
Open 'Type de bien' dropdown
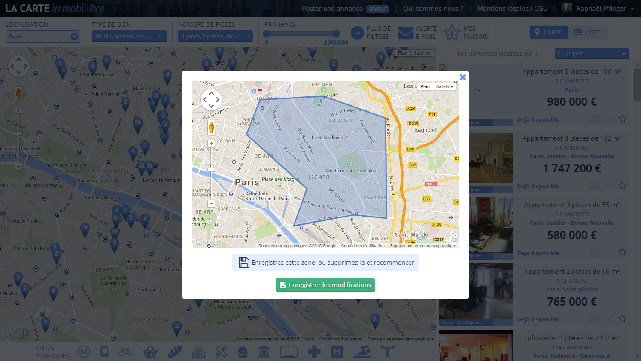click(129, 36)
